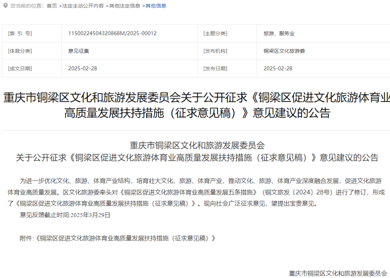The height and width of the screenshot is (278, 390).
Task: Select the 意见征集 value in table
Action: (78, 51)
